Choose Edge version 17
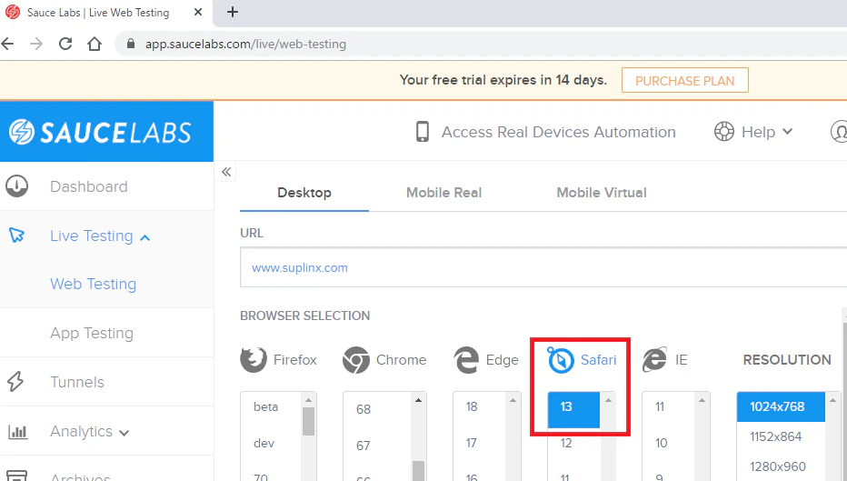847x481 pixels. pyautogui.click(x=471, y=443)
